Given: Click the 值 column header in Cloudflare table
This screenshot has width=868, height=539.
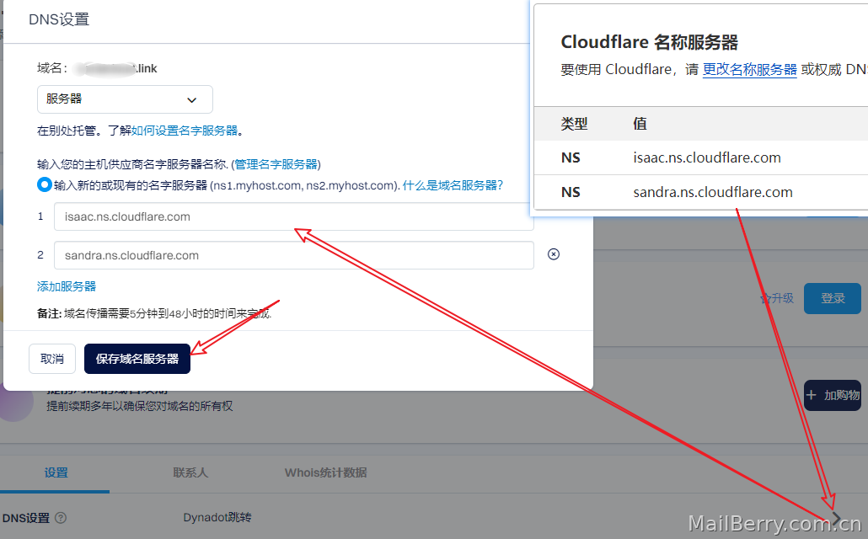Looking at the screenshot, I should pos(640,124).
